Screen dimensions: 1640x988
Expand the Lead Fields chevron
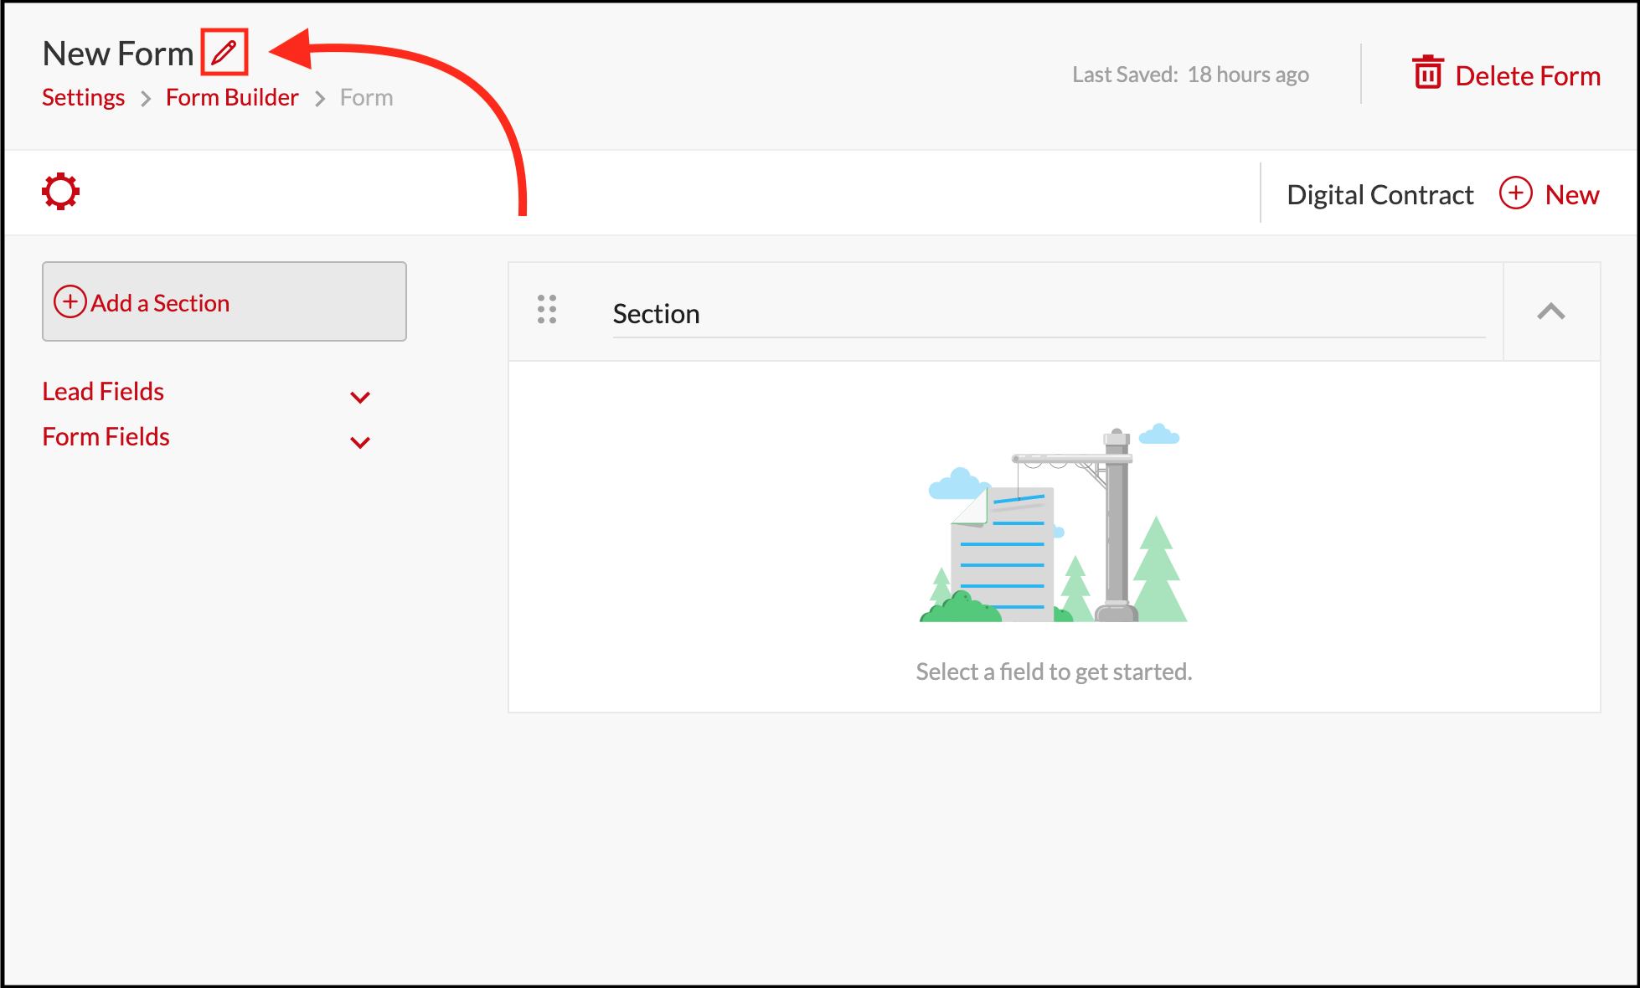(360, 397)
